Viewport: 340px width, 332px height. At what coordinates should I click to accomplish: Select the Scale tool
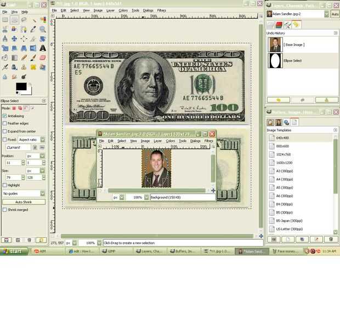point(5,48)
